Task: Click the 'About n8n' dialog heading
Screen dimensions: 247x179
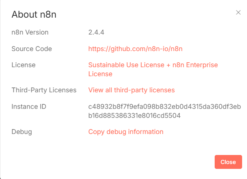Action: (x=34, y=14)
